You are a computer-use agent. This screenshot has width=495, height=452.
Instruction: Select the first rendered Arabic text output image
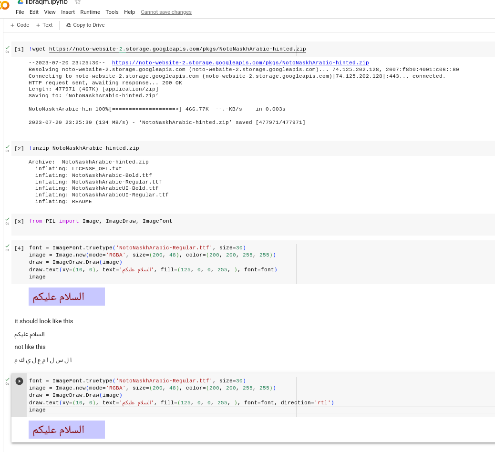pos(66,297)
